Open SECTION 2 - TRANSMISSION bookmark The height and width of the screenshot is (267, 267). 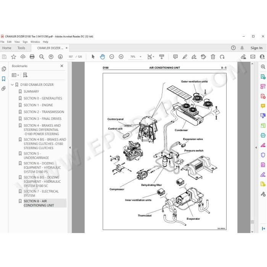click(x=44, y=112)
